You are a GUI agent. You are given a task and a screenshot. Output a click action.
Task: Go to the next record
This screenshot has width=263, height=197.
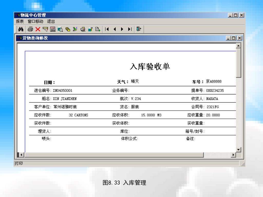click(122, 29)
